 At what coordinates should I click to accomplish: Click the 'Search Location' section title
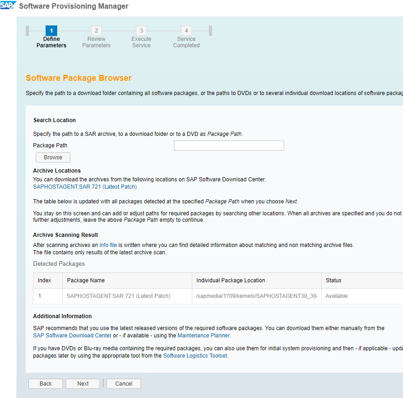(x=55, y=120)
